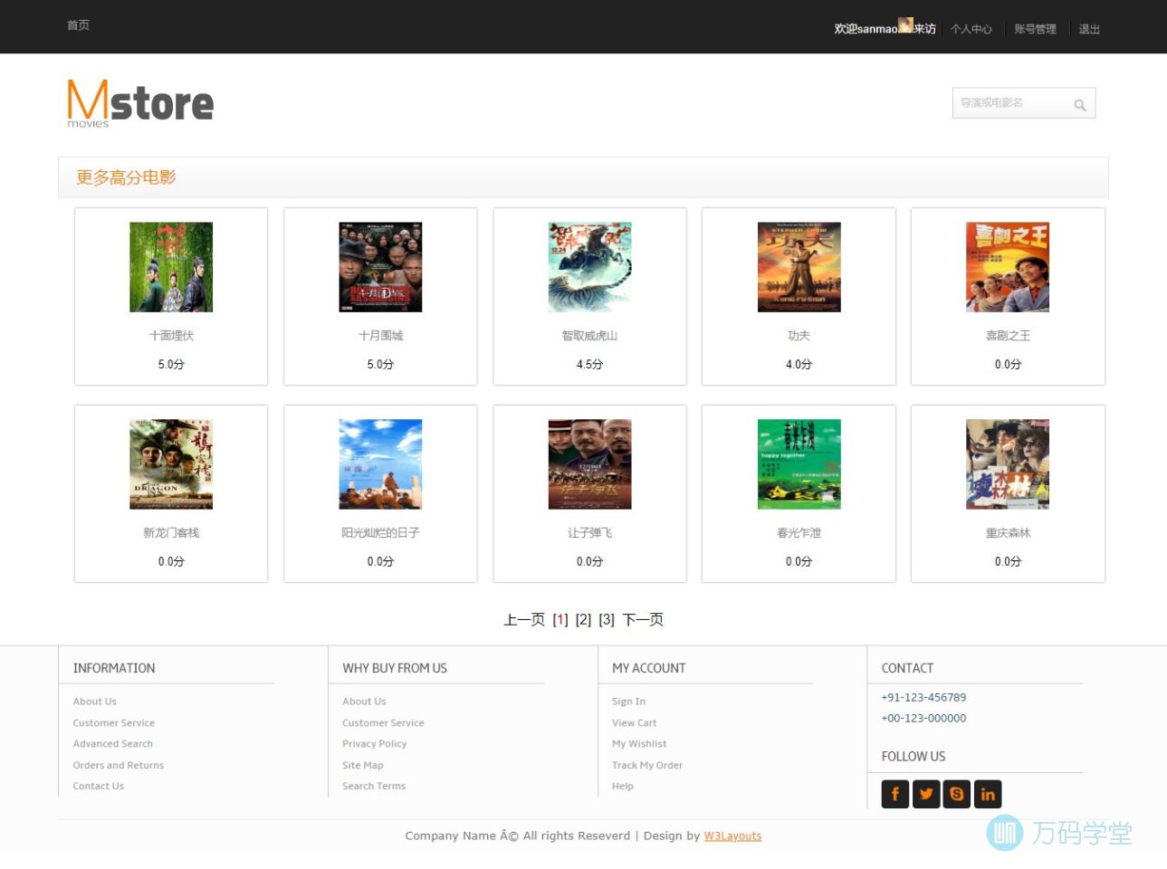Open the LinkedIn icon in footer
Image resolution: width=1167 pixels, height=869 pixels.
pyautogui.click(x=987, y=794)
